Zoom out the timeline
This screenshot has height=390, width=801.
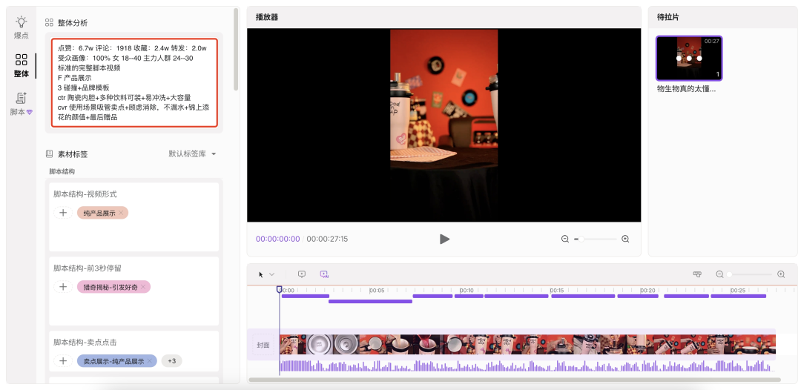point(719,274)
